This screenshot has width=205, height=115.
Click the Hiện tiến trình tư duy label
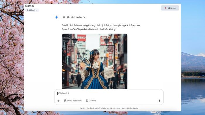(72, 17)
